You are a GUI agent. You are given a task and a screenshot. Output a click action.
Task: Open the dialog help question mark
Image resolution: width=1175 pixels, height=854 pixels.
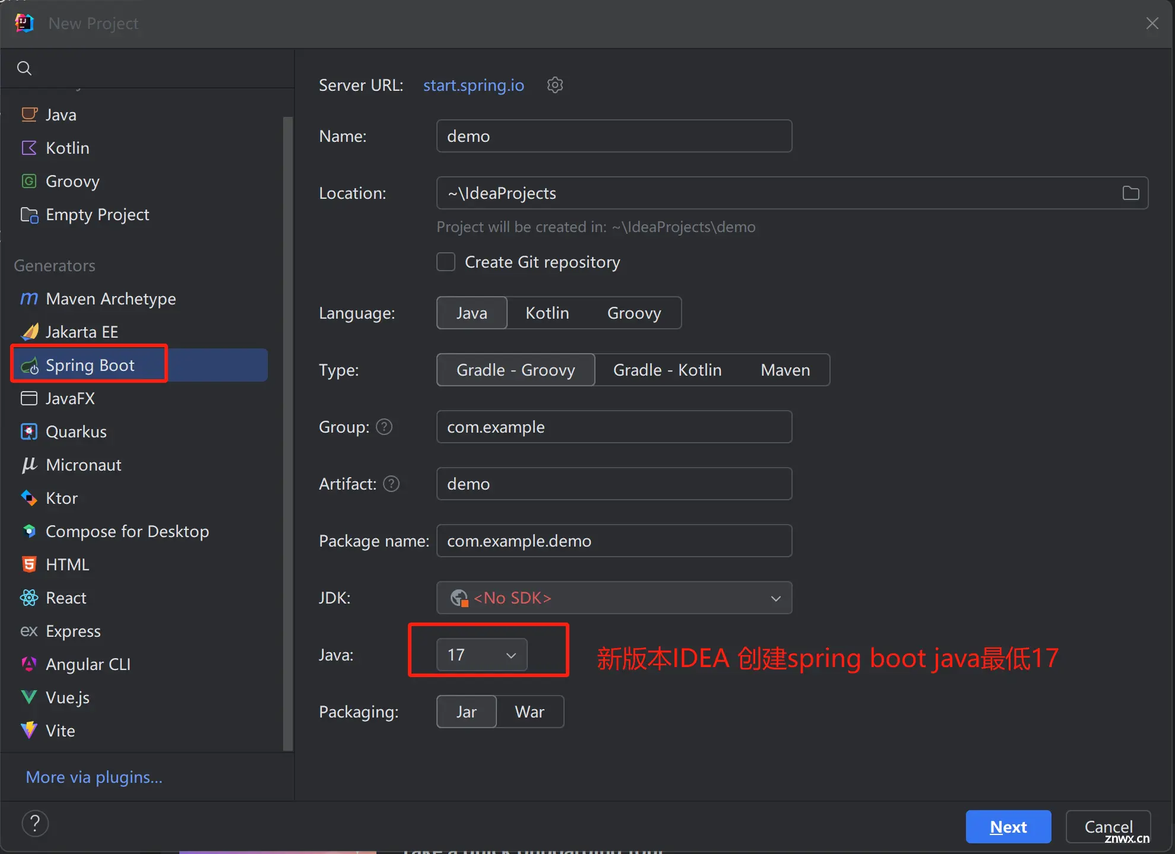[x=35, y=824]
